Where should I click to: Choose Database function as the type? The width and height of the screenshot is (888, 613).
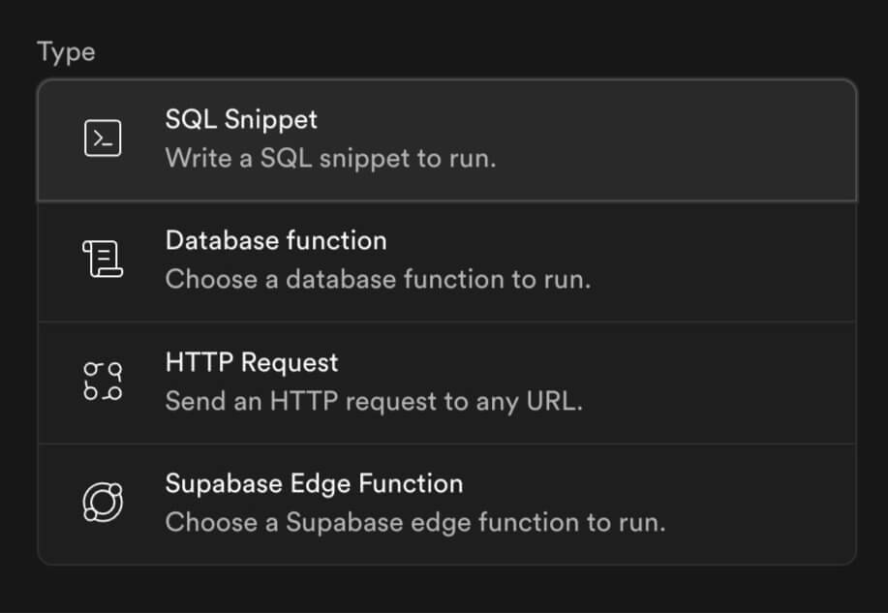point(445,261)
